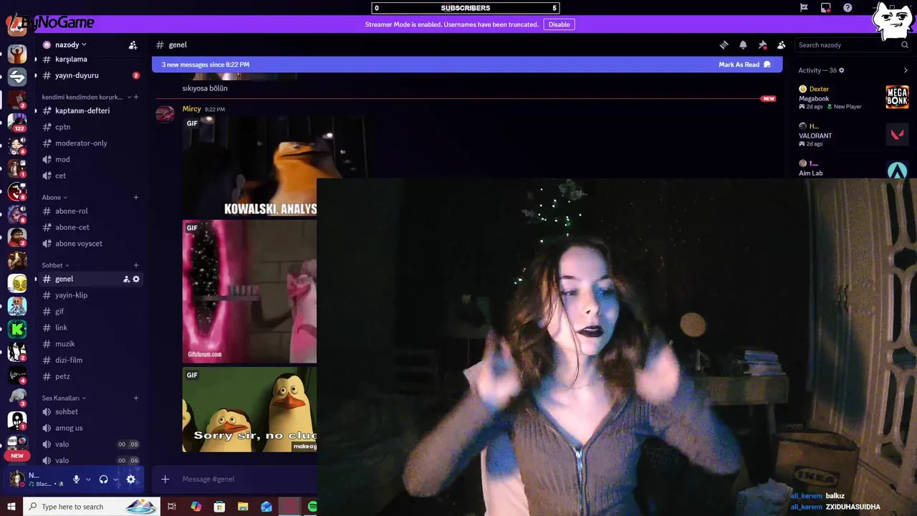The width and height of the screenshot is (917, 516).
Task: Open Spotify from the taskbar
Action: [312, 507]
